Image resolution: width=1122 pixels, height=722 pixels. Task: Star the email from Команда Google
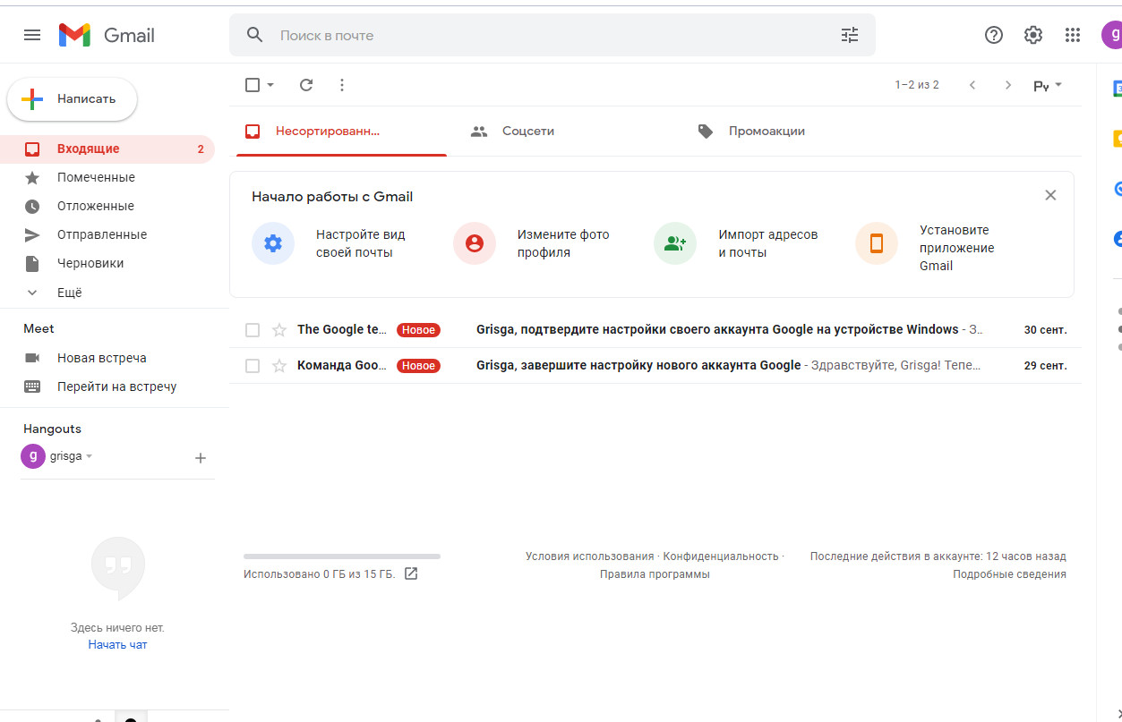point(279,366)
